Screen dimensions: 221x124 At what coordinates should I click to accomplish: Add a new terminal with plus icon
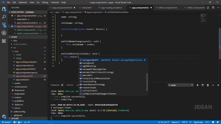click(x=198, y=85)
